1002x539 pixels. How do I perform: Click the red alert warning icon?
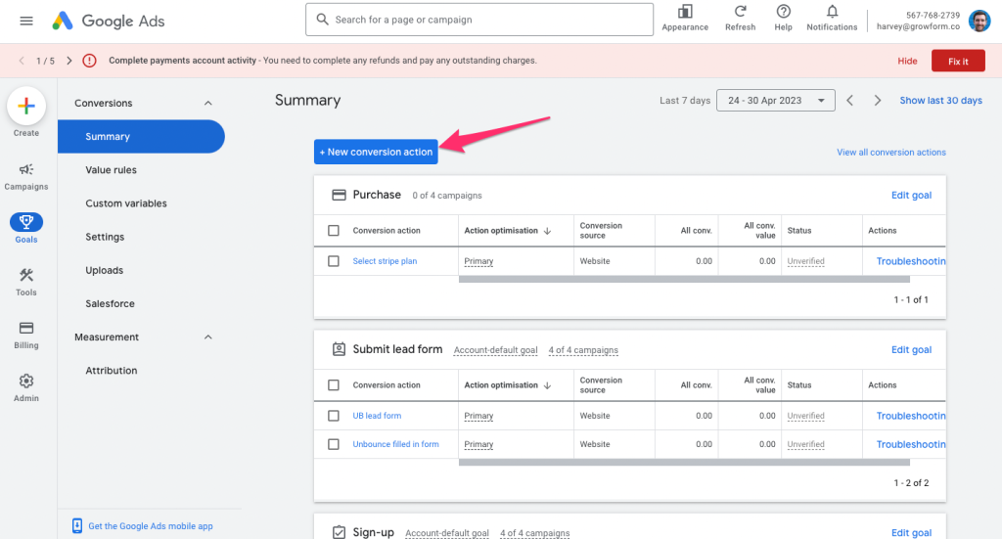coord(89,61)
